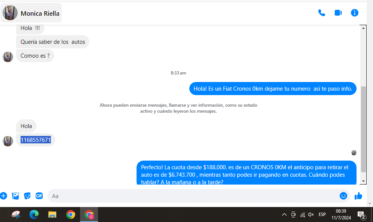Click the 'Hola!!!' message bubble at top
Screen dimensions: 373x222
(x=30, y=29)
